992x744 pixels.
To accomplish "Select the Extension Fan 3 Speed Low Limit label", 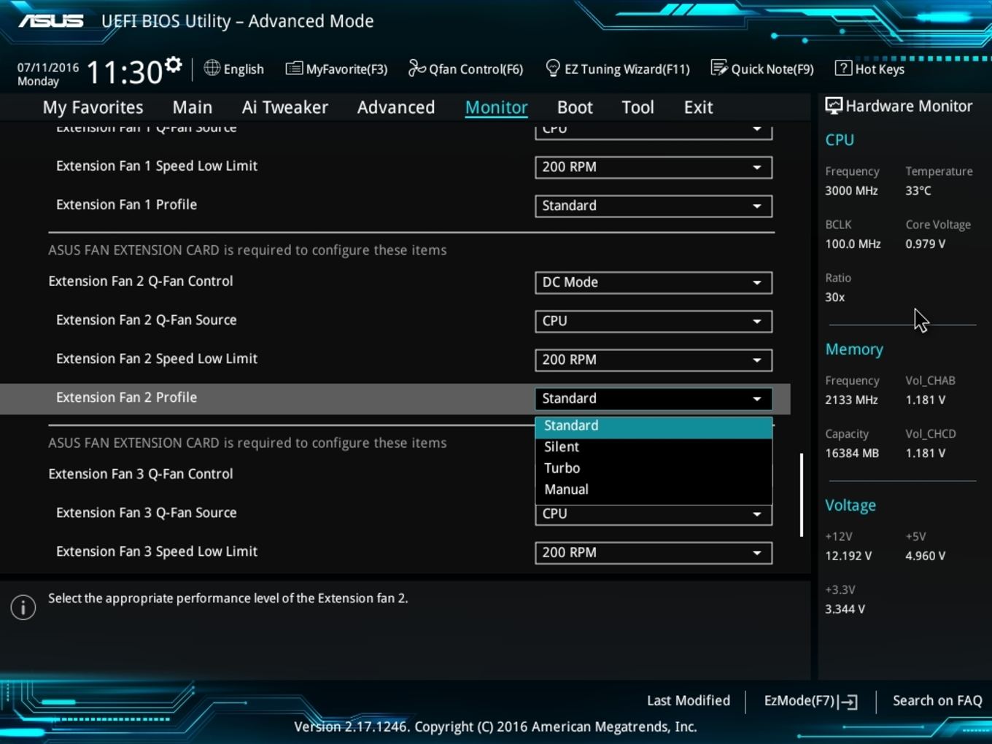I will (x=157, y=551).
